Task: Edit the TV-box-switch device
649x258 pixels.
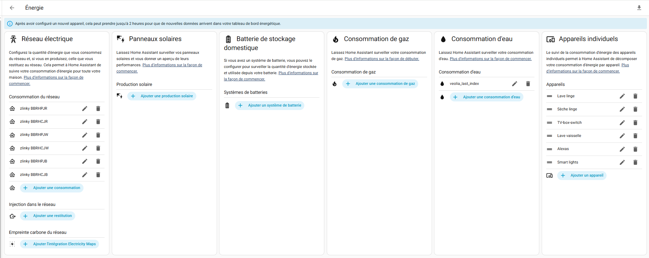Action: [x=622, y=123]
